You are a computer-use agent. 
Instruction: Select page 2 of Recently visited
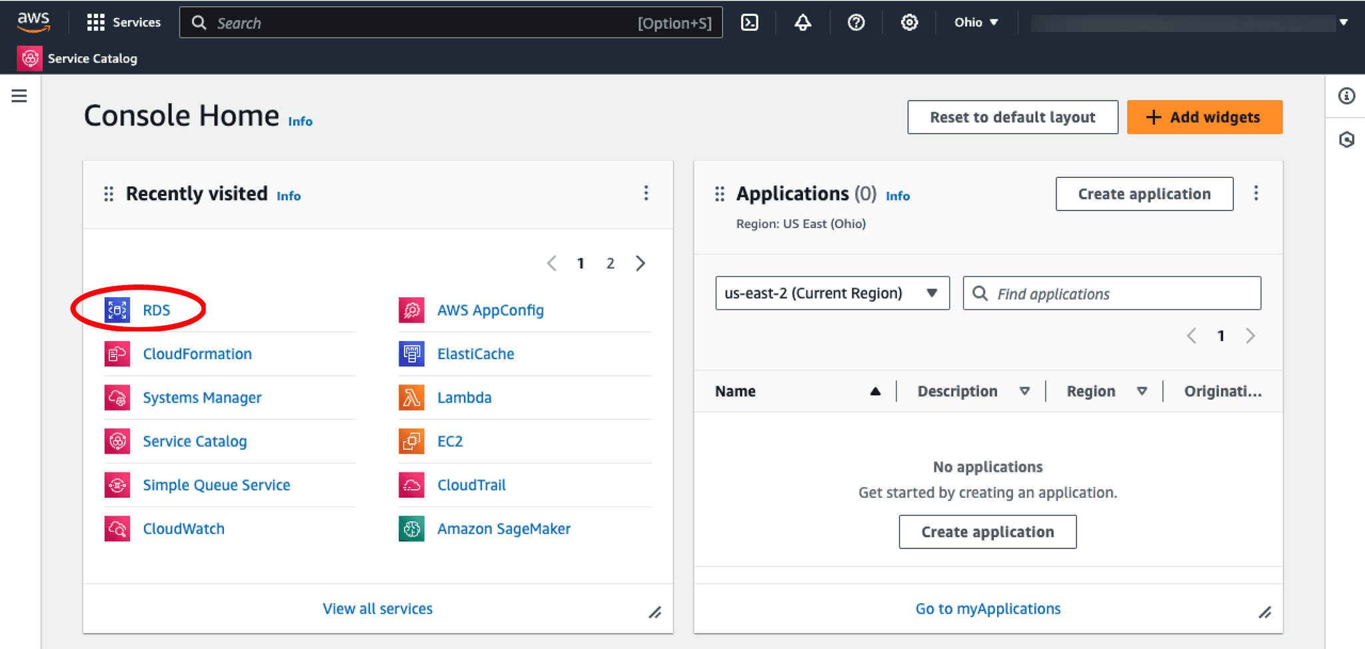[610, 263]
